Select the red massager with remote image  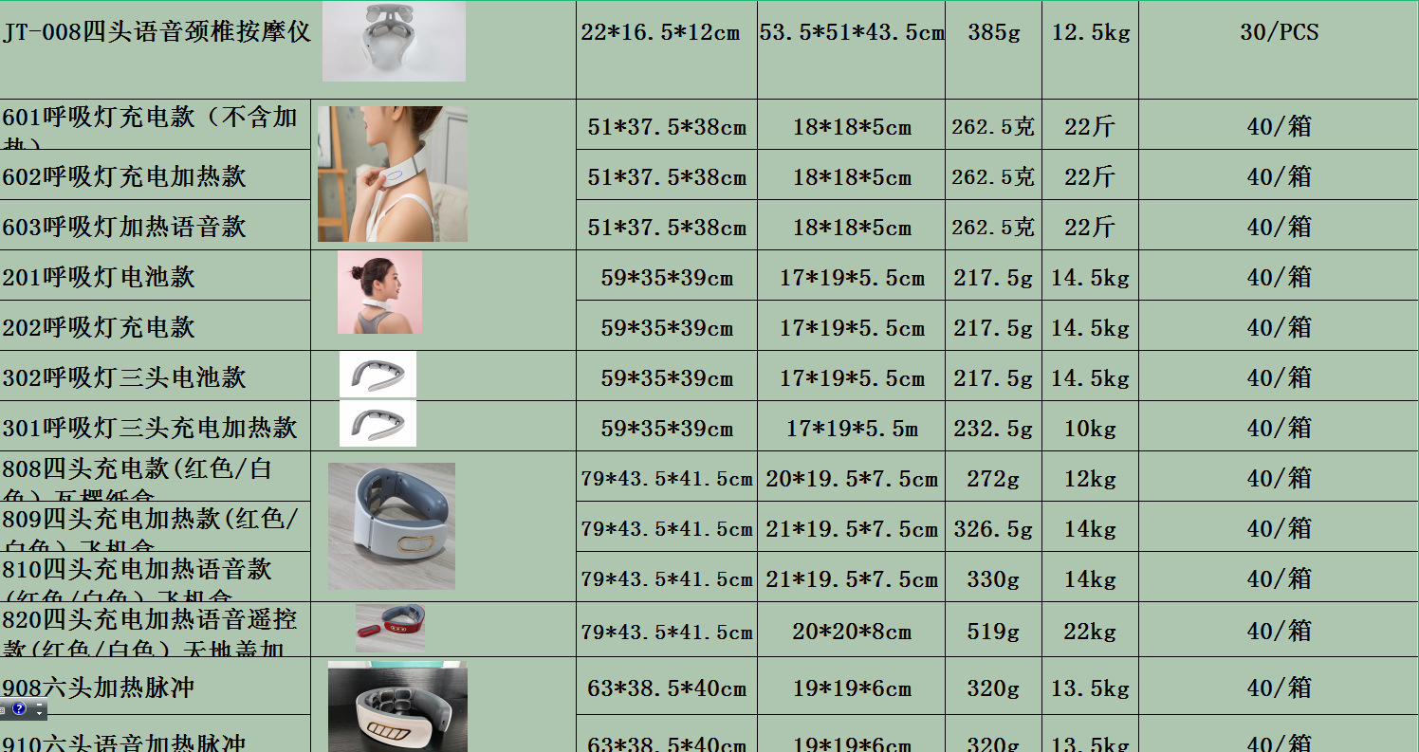pyautogui.click(x=390, y=627)
